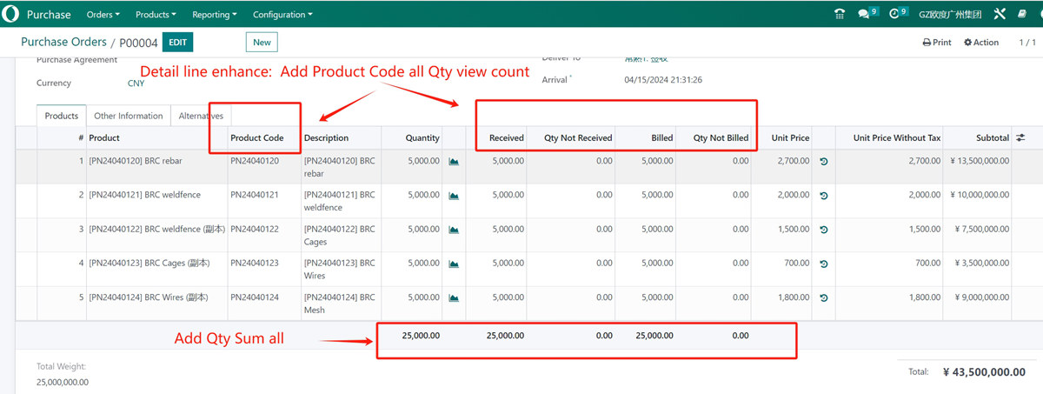1043x394 pixels.
Task: Select product '[PN24040120] BRC rebar'
Action: (136, 161)
